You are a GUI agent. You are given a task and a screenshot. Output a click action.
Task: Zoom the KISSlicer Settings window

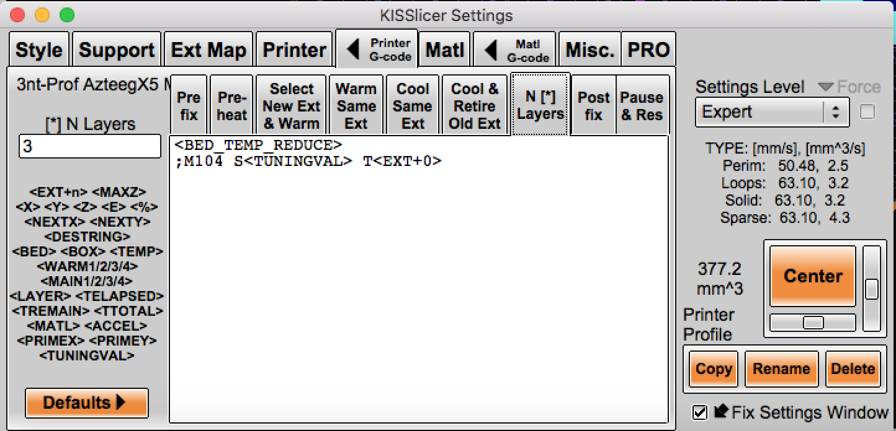click(x=66, y=15)
